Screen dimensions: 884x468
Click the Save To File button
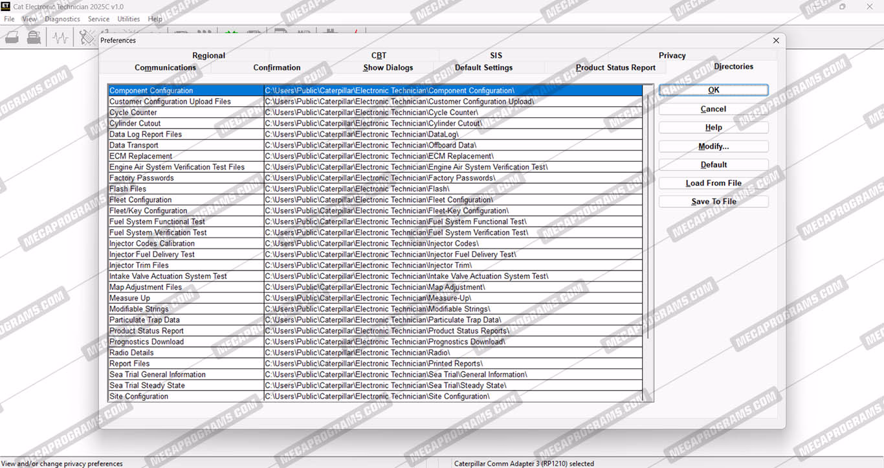point(713,201)
